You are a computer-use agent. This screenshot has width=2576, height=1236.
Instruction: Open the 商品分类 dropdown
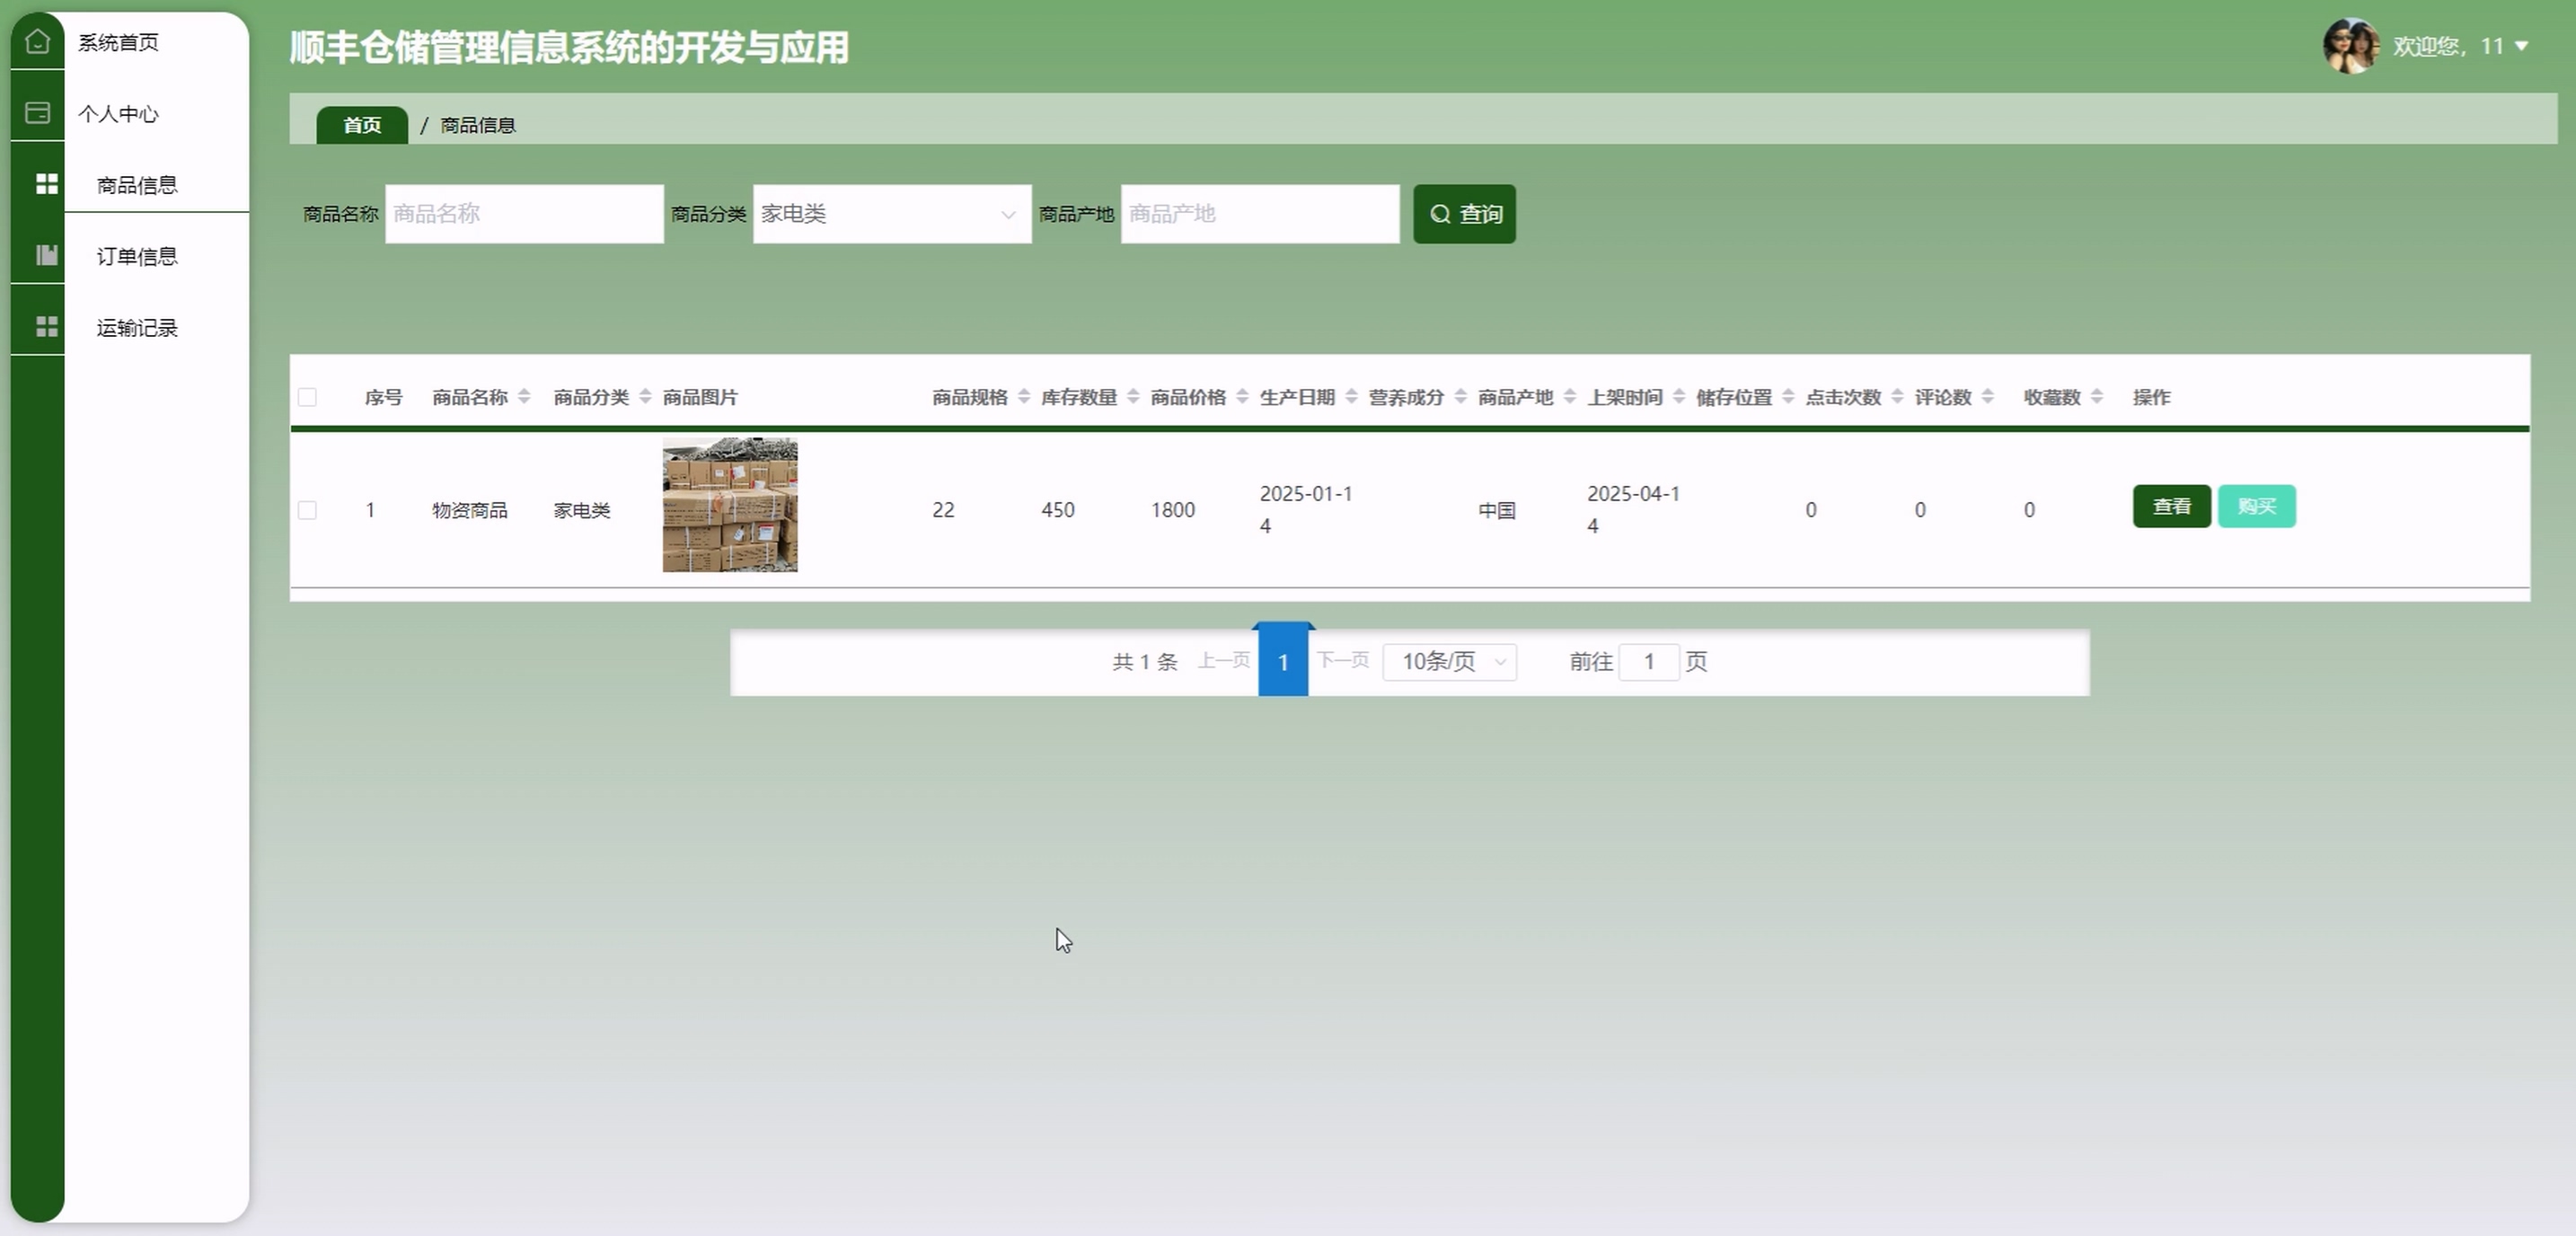pos(891,214)
